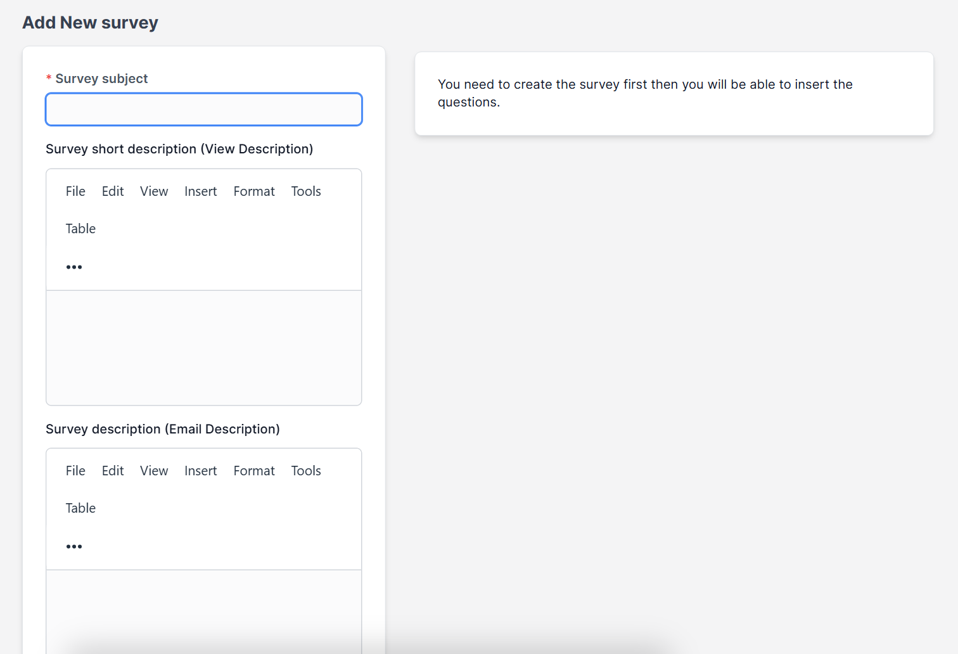Click the 'Add New survey' page heading
The image size is (958, 654).
[91, 23]
